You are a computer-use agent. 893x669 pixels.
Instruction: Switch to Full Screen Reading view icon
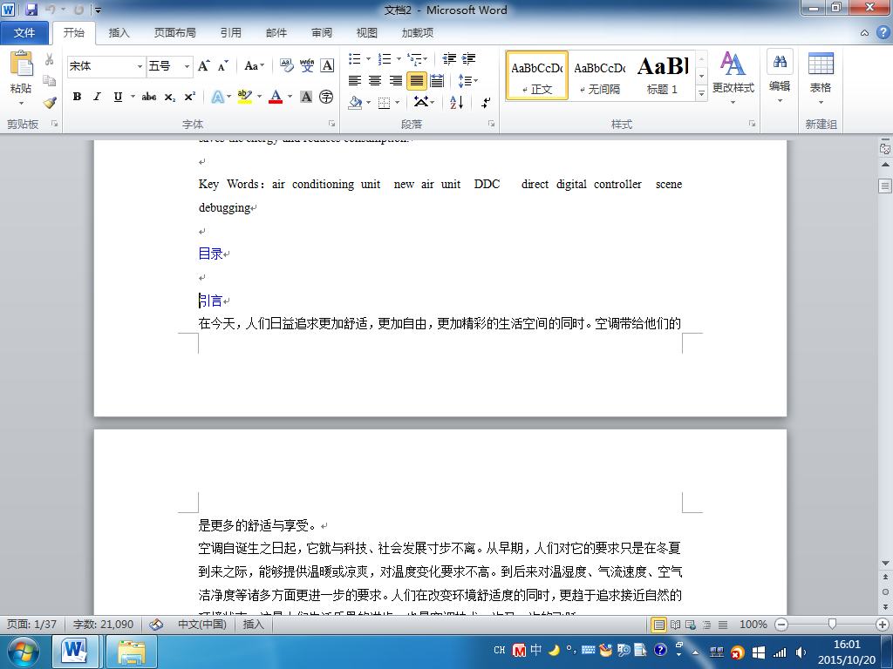click(676, 625)
